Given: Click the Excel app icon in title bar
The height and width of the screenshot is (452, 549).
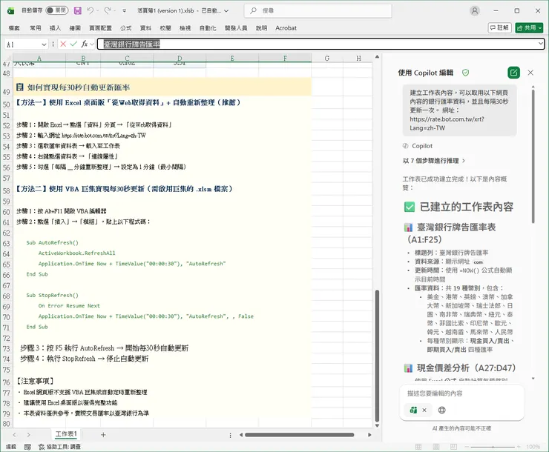Looking at the screenshot, I should [11, 11].
